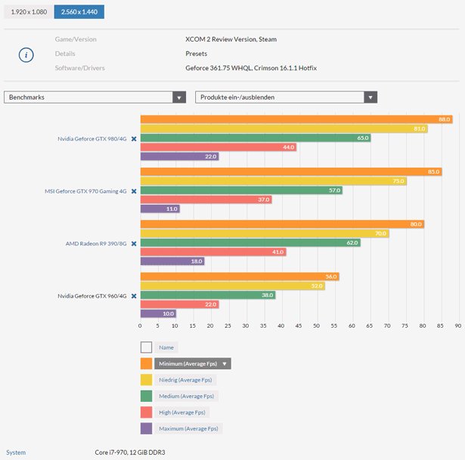This screenshot has width=465, height=460.
Task: Remove MSI Geforce GTX 970 Gaming with X
Action: 134,191
